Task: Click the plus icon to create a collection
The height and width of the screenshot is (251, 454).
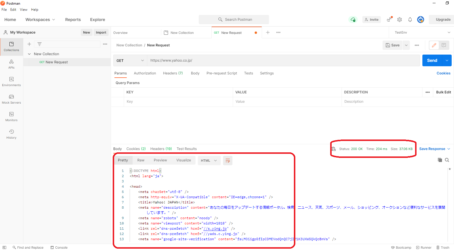Action: [29, 44]
